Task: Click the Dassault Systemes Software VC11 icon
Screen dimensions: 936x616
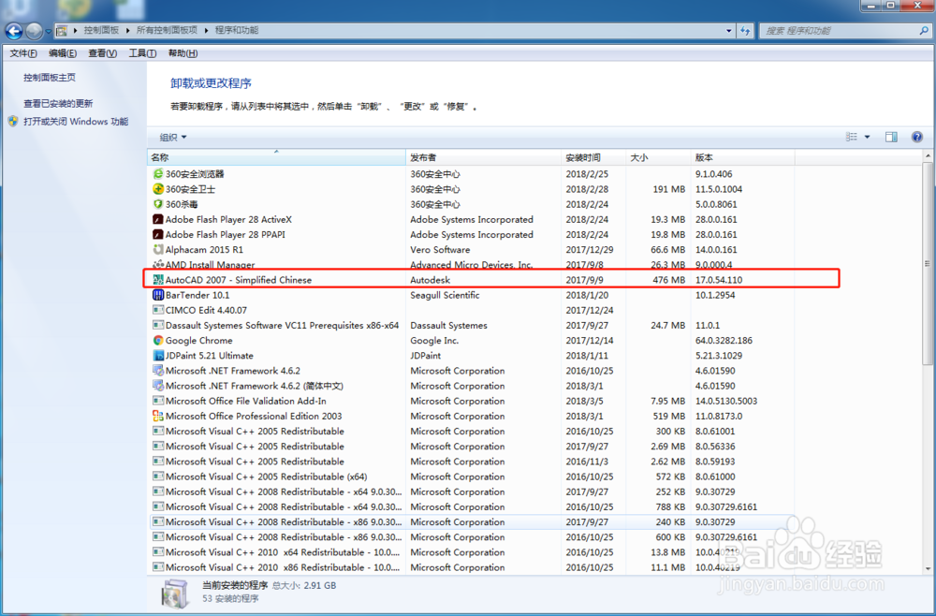Action: click(x=157, y=325)
